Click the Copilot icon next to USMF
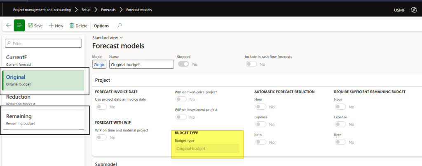Viewport: 422px width, 166px height. click(413, 9)
